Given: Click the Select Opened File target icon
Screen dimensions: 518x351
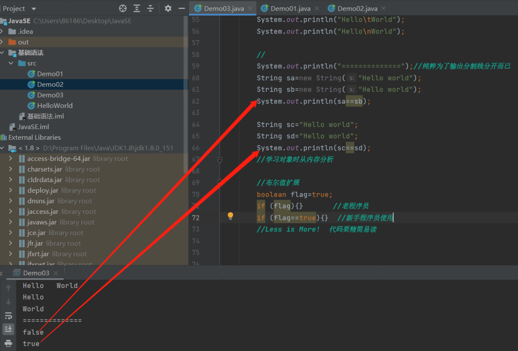Looking at the screenshot, I should pos(123,8).
